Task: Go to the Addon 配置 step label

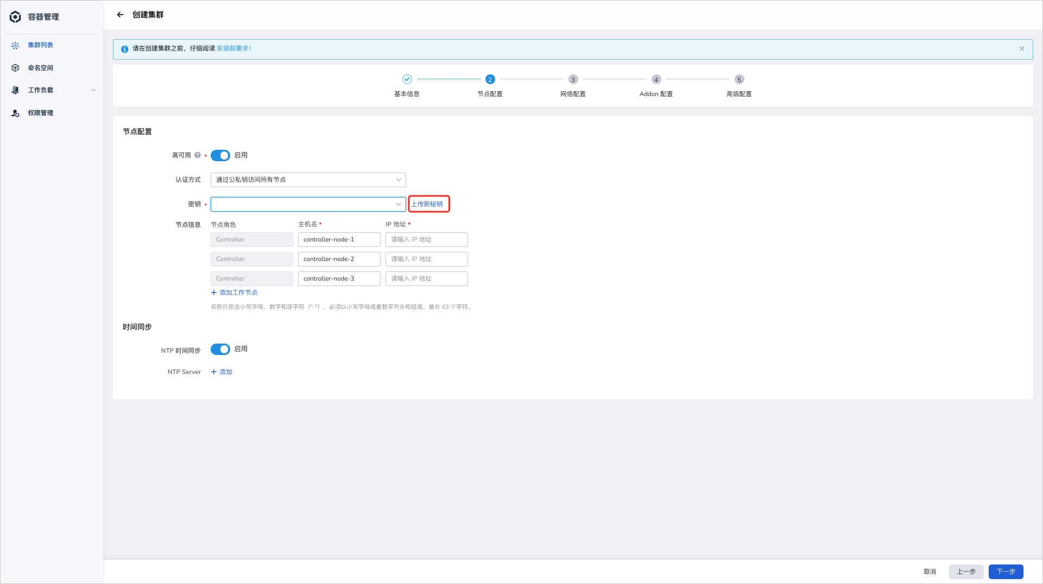Action: [656, 94]
